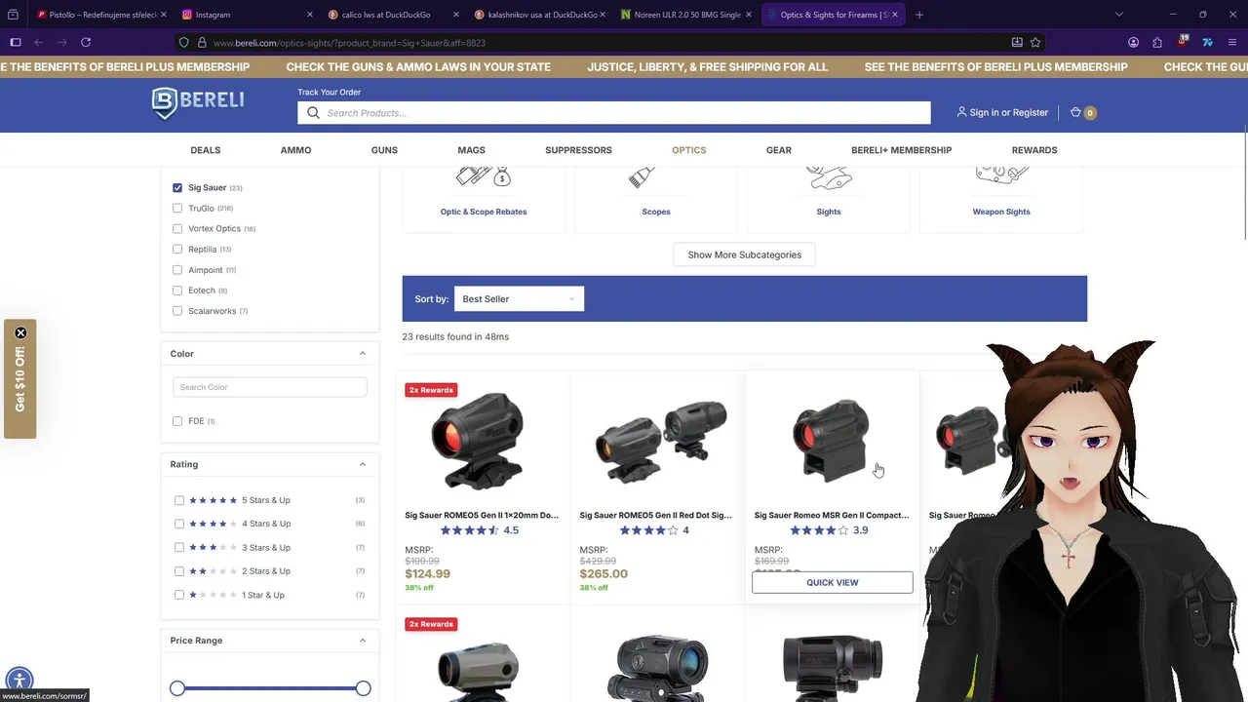Click the left price range slider handle
The width and height of the screenshot is (1248, 702).
pos(177,688)
